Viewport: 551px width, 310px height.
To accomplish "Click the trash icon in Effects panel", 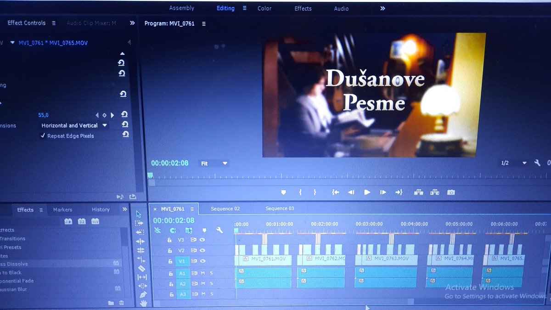I will click(121, 303).
